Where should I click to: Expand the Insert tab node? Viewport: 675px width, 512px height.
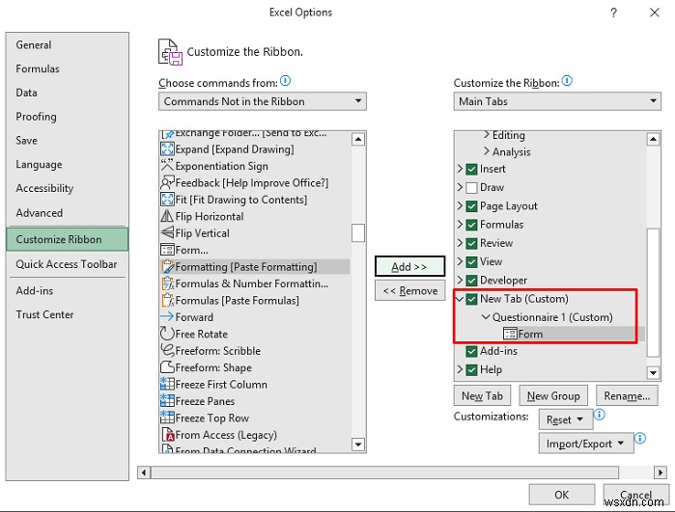pos(460,169)
